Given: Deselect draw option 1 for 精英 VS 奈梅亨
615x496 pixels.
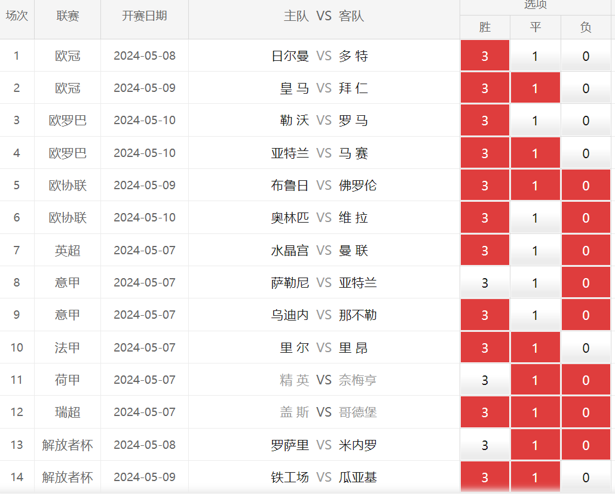Looking at the screenshot, I should coord(535,379).
